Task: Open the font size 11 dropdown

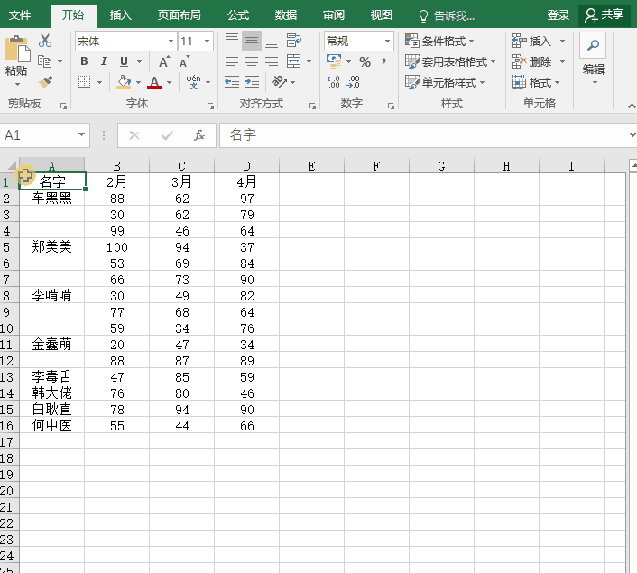Action: (x=208, y=41)
